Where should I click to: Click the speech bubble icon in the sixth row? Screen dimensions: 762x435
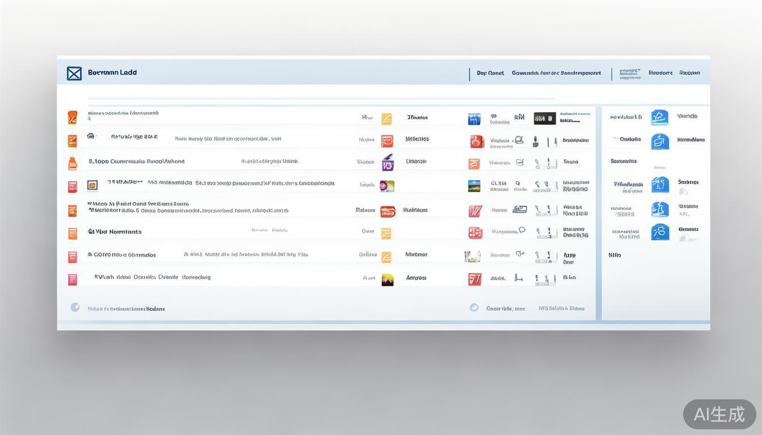[x=522, y=231]
